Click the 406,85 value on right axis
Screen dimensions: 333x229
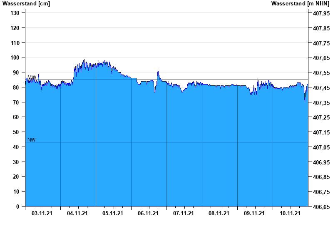[321, 177]
